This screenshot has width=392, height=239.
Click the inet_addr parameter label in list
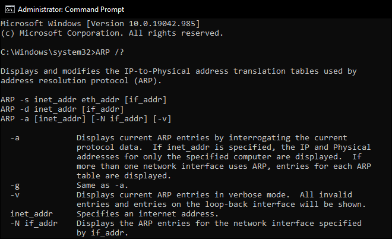[31, 214]
